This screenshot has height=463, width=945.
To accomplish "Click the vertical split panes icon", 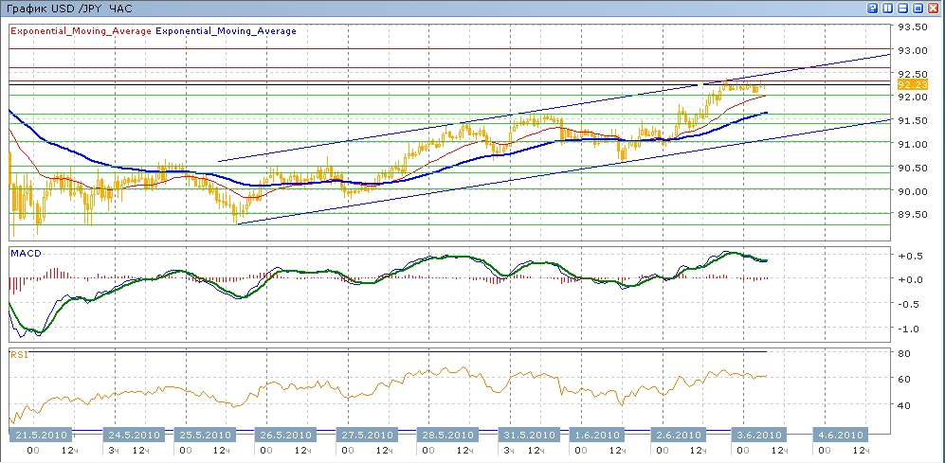I will coord(888,8).
